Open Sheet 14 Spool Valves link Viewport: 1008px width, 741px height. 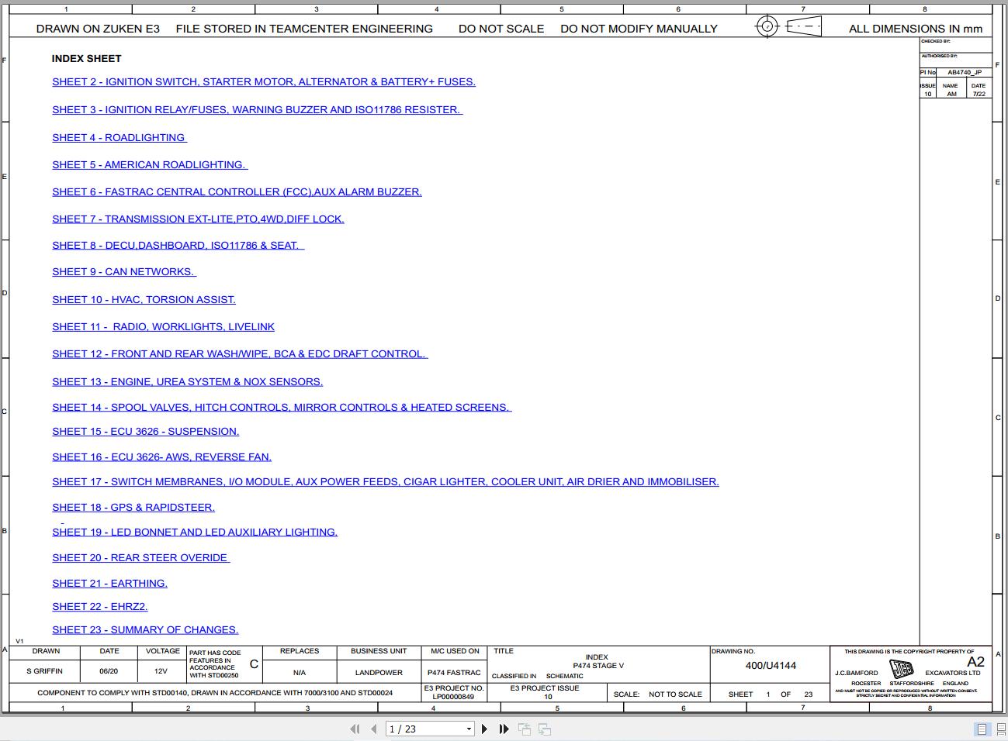[282, 408]
